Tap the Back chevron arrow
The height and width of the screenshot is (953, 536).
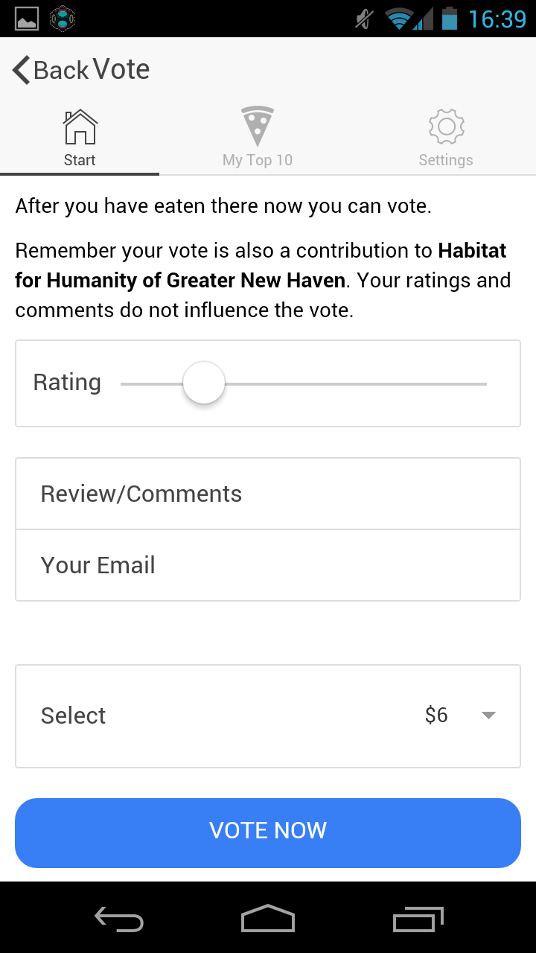pos(21,70)
